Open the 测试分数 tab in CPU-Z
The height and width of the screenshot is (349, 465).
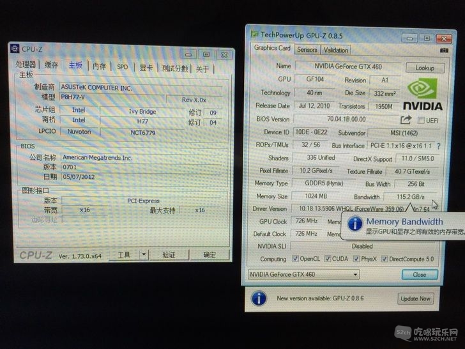[x=174, y=68]
